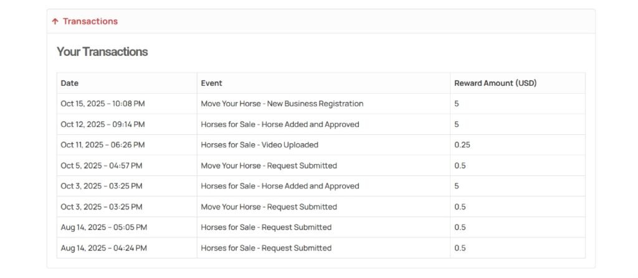Viewport: 638px width, 278px height.
Task: Select the Aug 14, 2025 – 05:05 PM date cell
Action: coord(103,227)
